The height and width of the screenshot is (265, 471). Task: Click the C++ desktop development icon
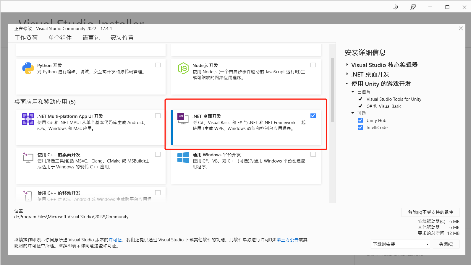(28, 157)
